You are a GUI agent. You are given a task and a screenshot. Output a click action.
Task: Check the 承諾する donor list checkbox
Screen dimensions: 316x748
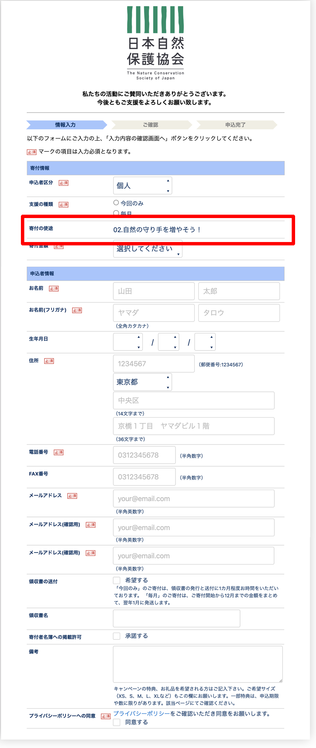[x=117, y=636]
